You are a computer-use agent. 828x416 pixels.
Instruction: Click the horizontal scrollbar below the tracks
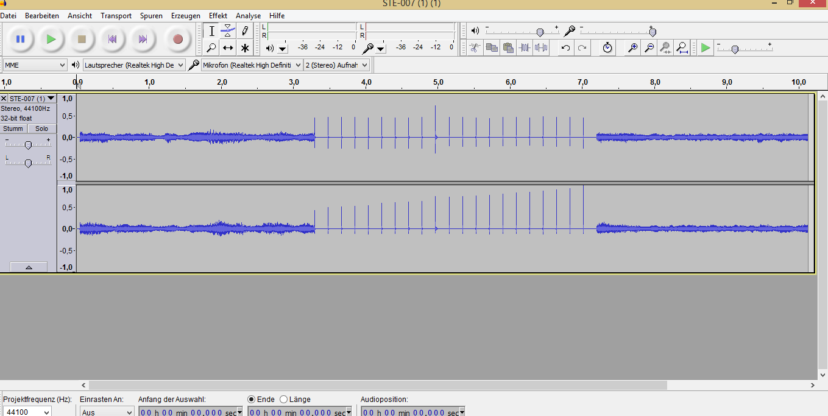(378, 385)
